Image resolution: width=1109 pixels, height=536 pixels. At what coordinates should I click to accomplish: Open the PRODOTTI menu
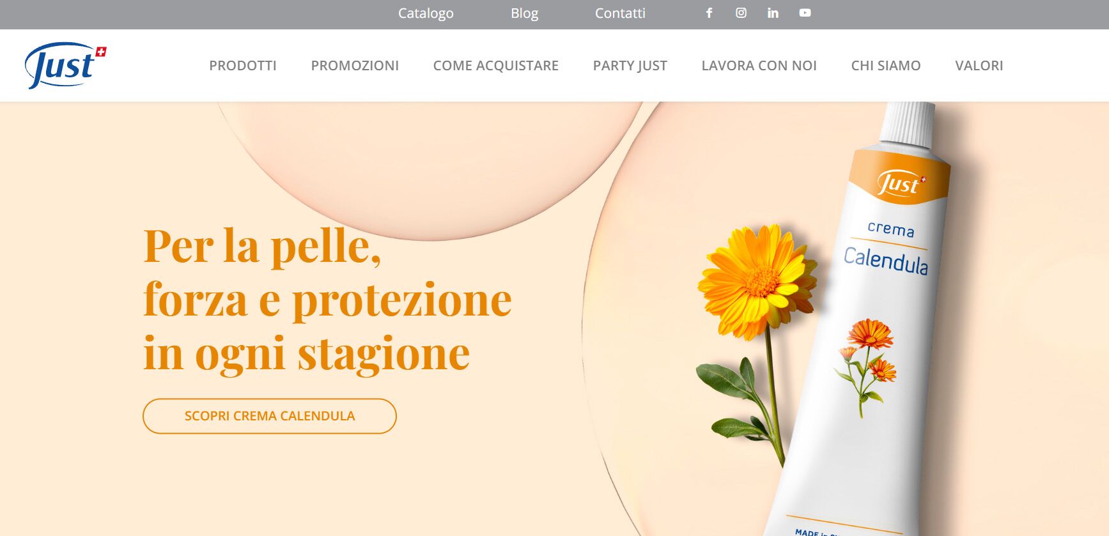tap(243, 65)
